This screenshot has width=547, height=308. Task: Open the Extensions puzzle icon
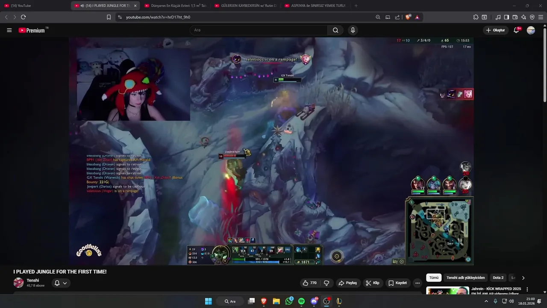[476, 17]
